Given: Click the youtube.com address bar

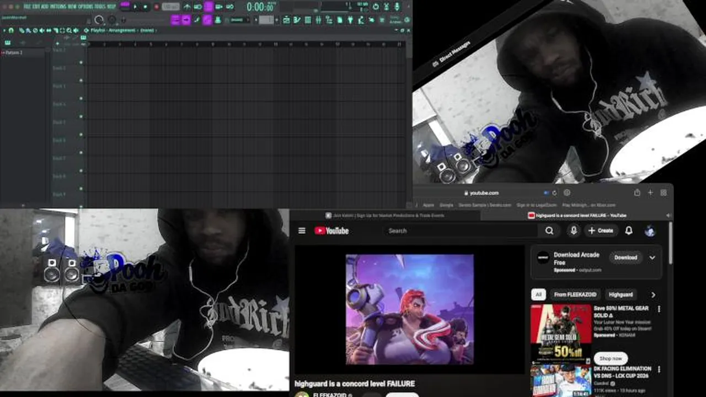Looking at the screenshot, I should pyautogui.click(x=482, y=193).
